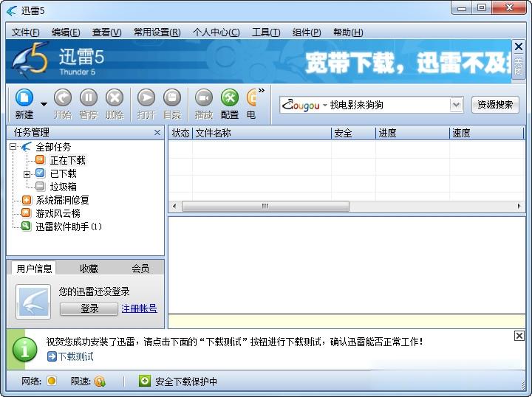Open the 文件(F) menu
This screenshot has height=397, width=532.
click(25, 32)
